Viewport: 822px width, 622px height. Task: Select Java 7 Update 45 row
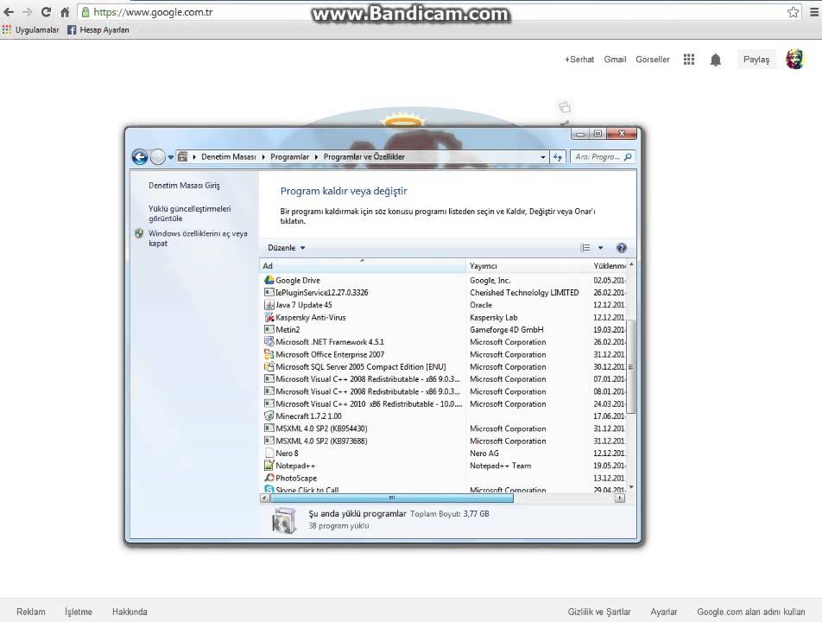coord(445,305)
